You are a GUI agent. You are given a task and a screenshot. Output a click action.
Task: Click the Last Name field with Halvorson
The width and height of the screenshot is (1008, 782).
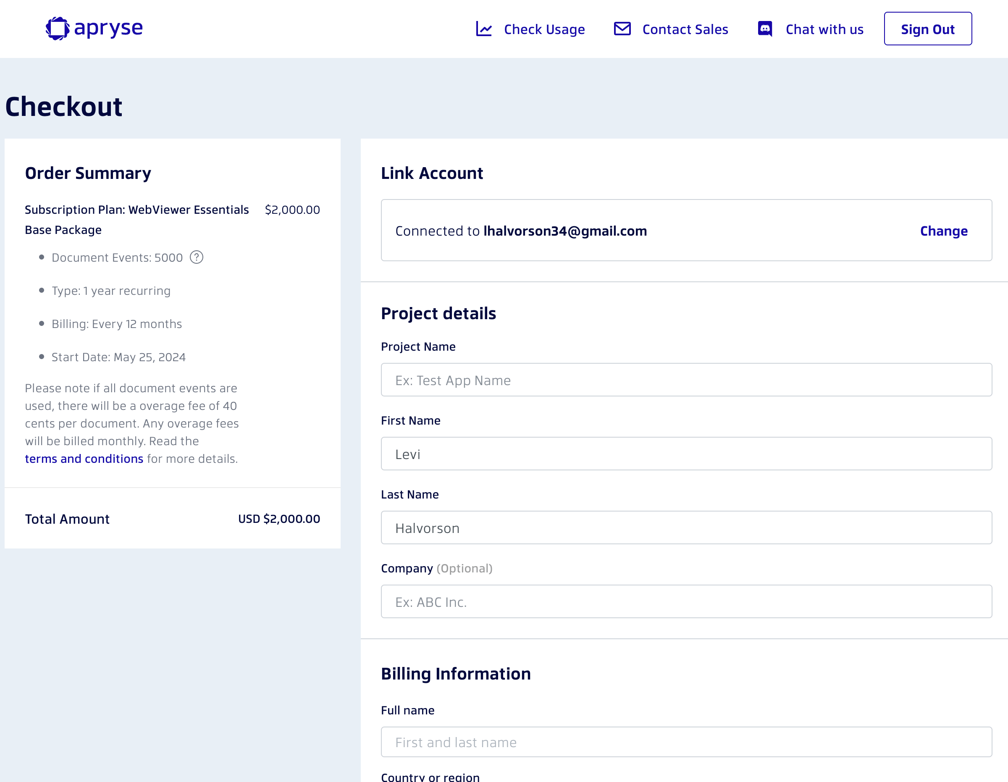pyautogui.click(x=686, y=527)
